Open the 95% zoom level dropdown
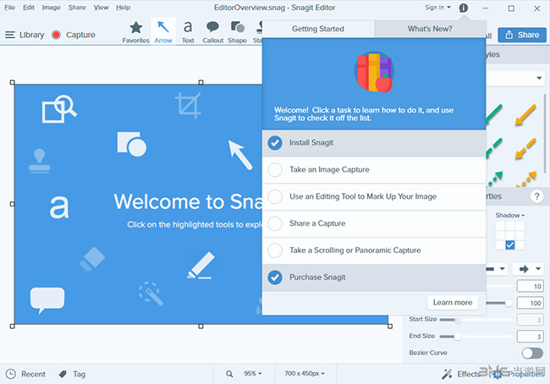550x384 pixels. [253, 374]
